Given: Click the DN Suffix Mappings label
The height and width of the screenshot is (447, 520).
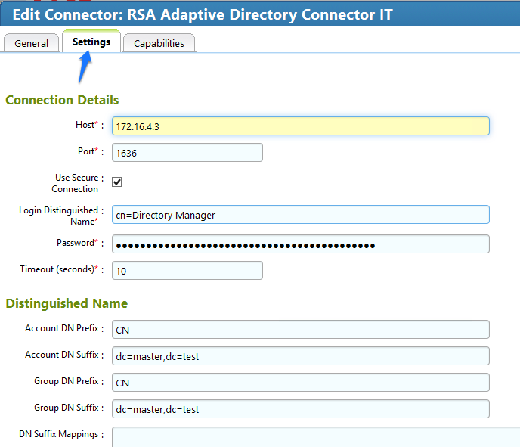Looking at the screenshot, I should (x=59, y=434).
